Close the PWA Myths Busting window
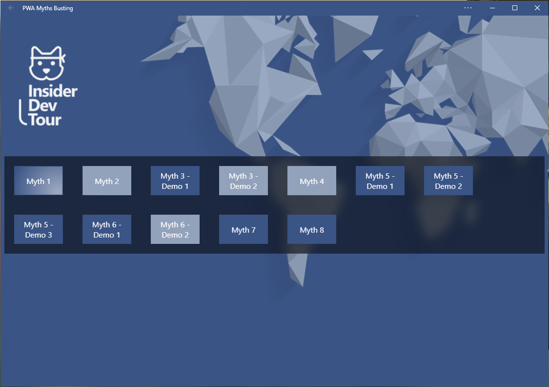The height and width of the screenshot is (387, 549). click(x=537, y=8)
